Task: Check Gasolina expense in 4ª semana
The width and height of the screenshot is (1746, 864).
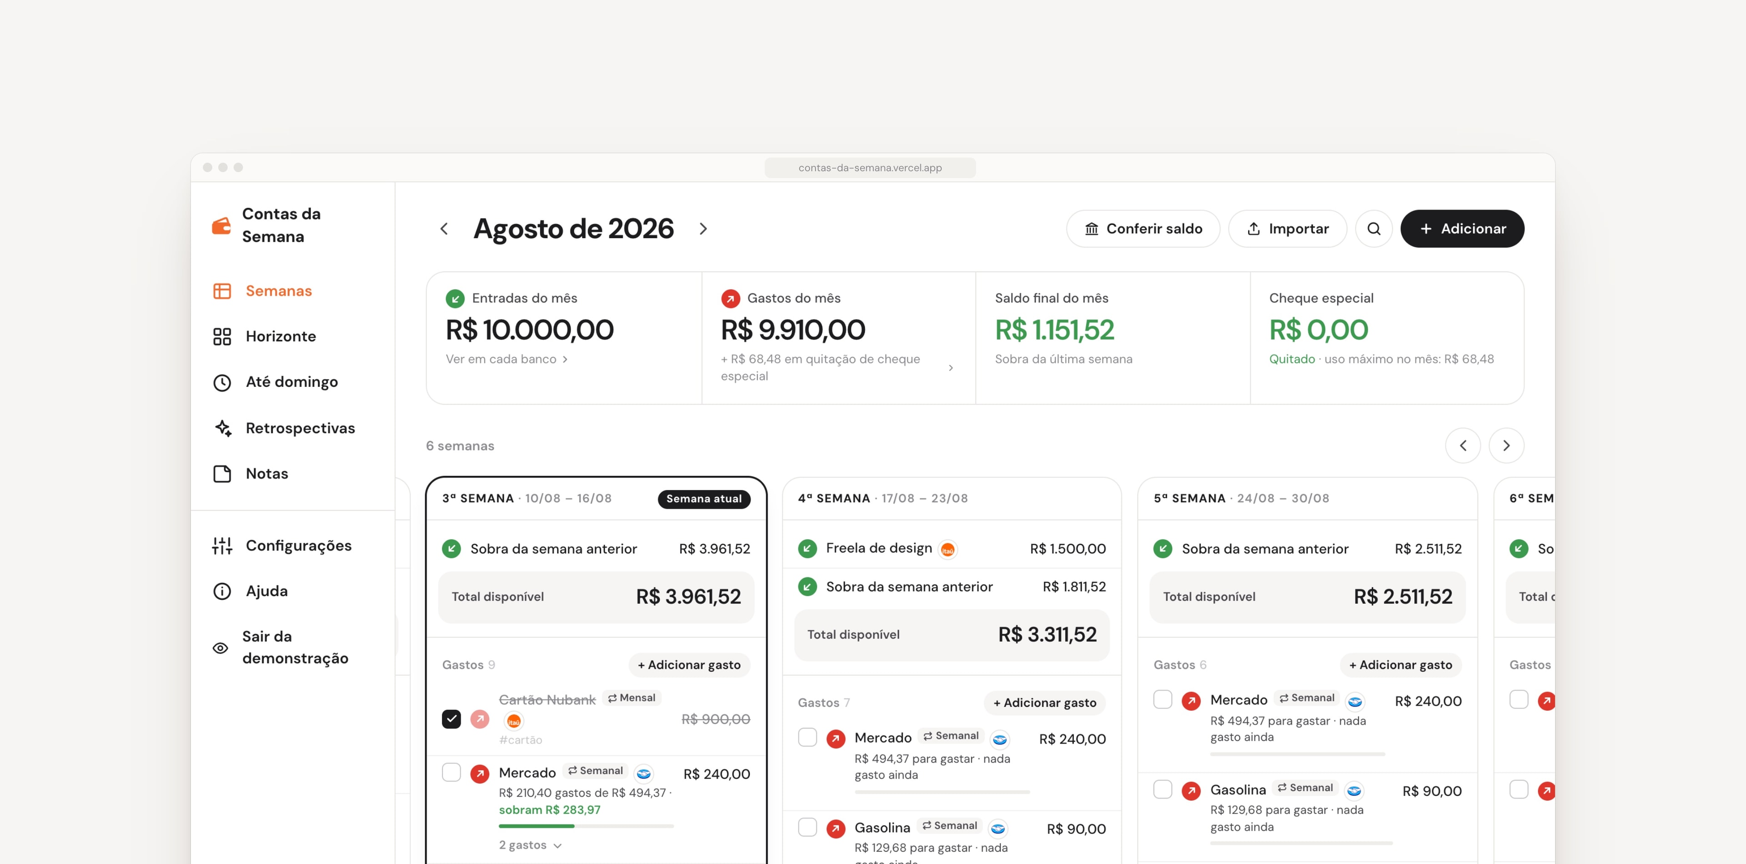Action: [x=807, y=827]
